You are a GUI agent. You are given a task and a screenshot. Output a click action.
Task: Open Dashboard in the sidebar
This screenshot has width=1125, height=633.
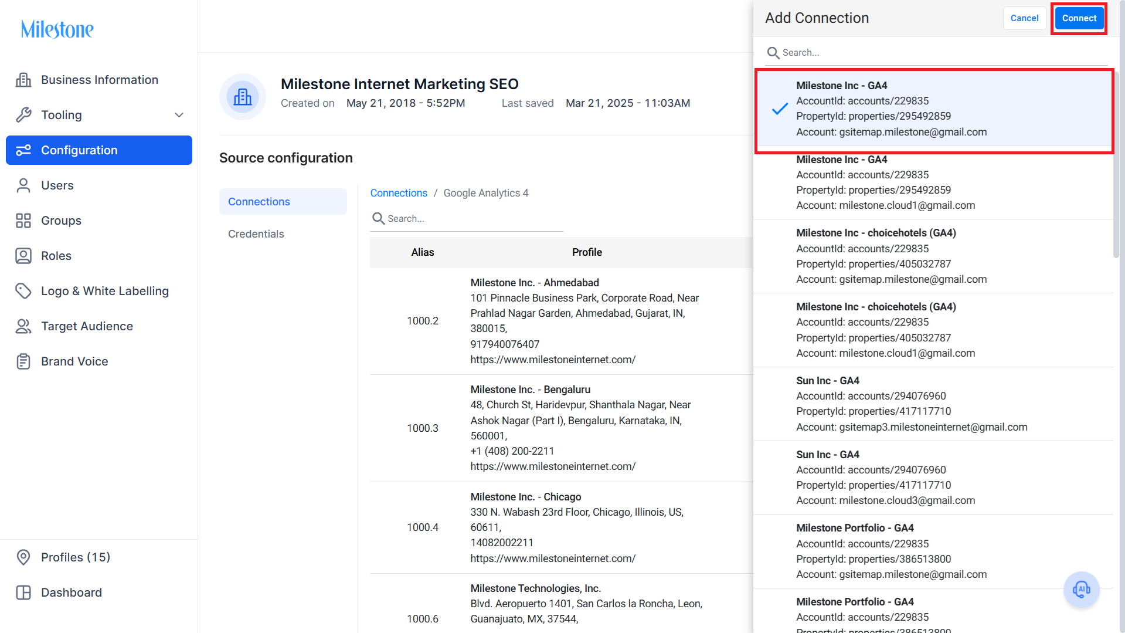(99, 593)
